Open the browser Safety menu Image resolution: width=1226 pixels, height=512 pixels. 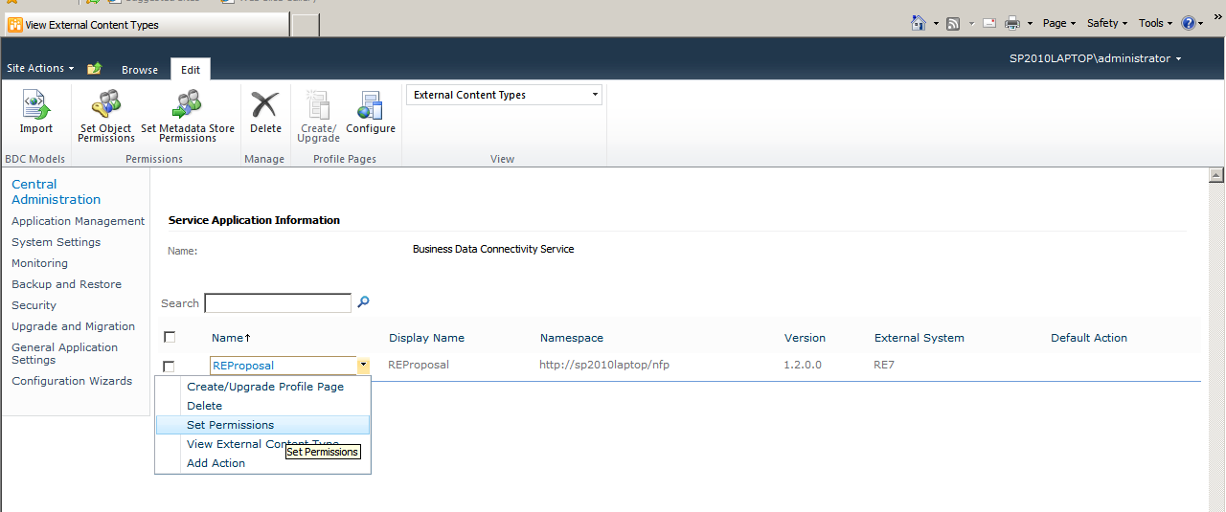point(1107,23)
